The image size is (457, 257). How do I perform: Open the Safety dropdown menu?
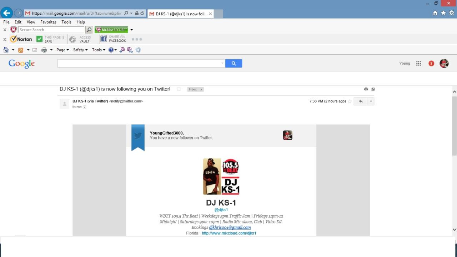coord(80,50)
